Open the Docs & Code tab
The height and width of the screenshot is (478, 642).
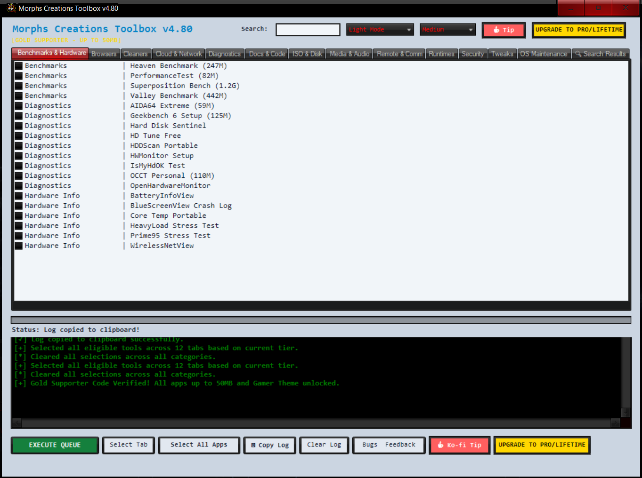click(x=267, y=54)
